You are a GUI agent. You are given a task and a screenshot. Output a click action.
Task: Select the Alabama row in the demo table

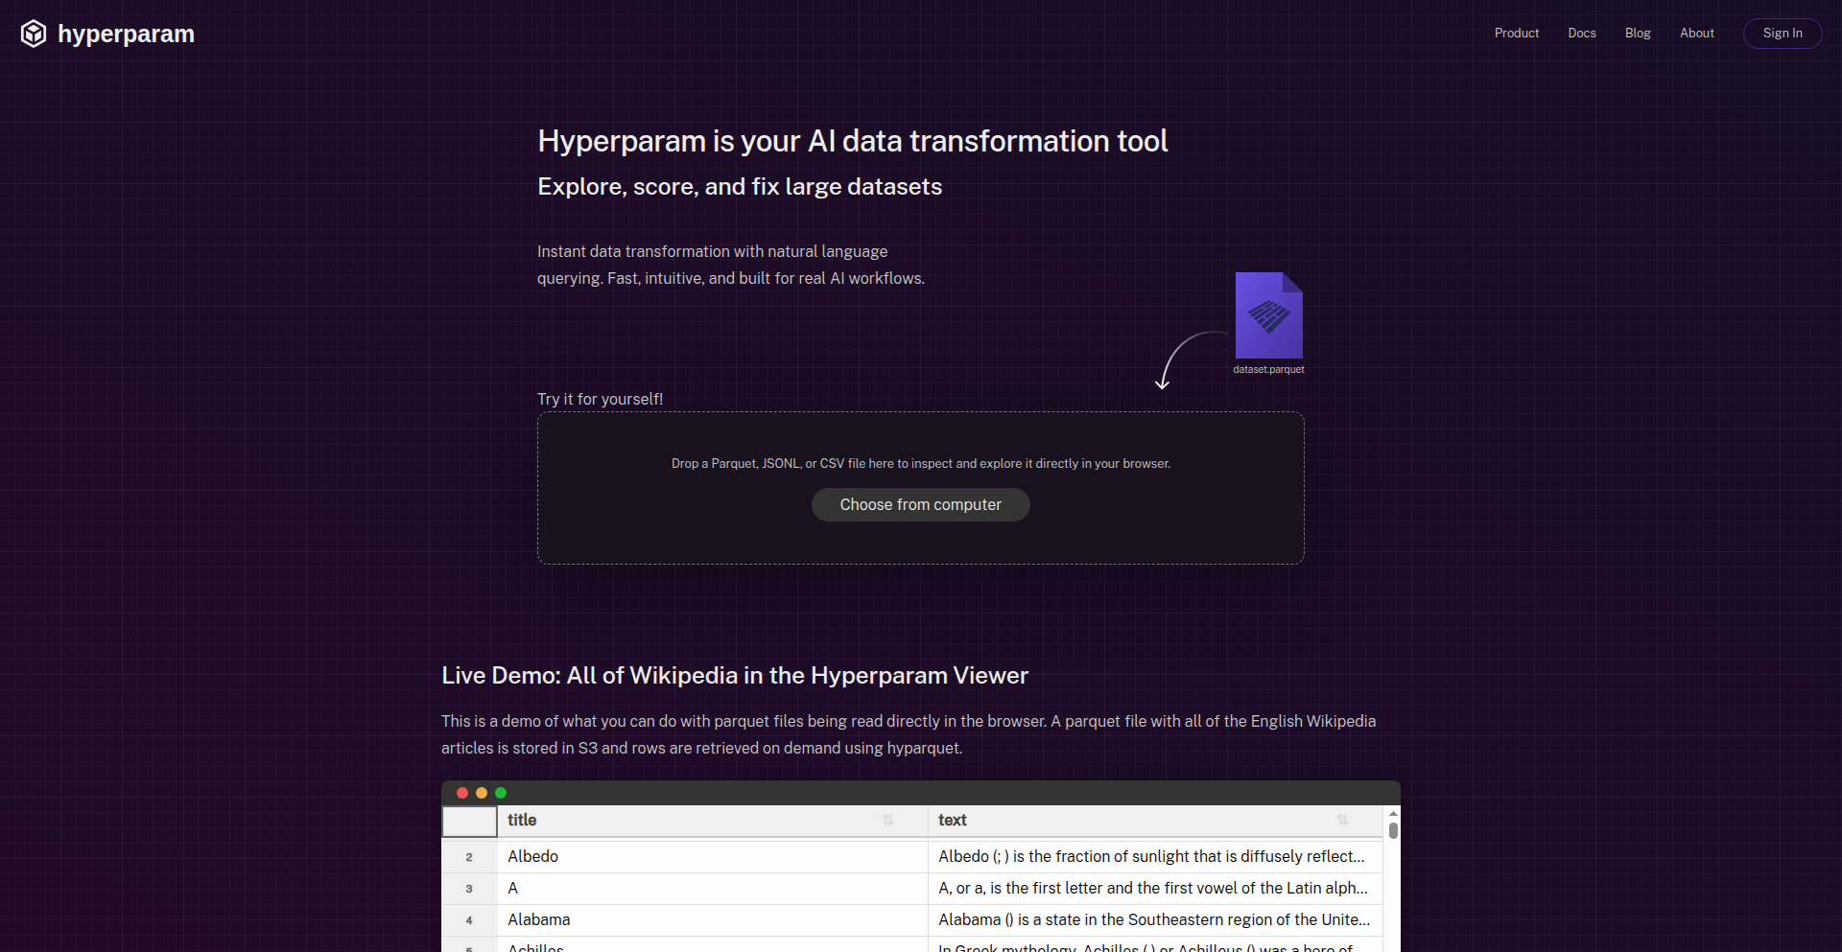(538, 919)
